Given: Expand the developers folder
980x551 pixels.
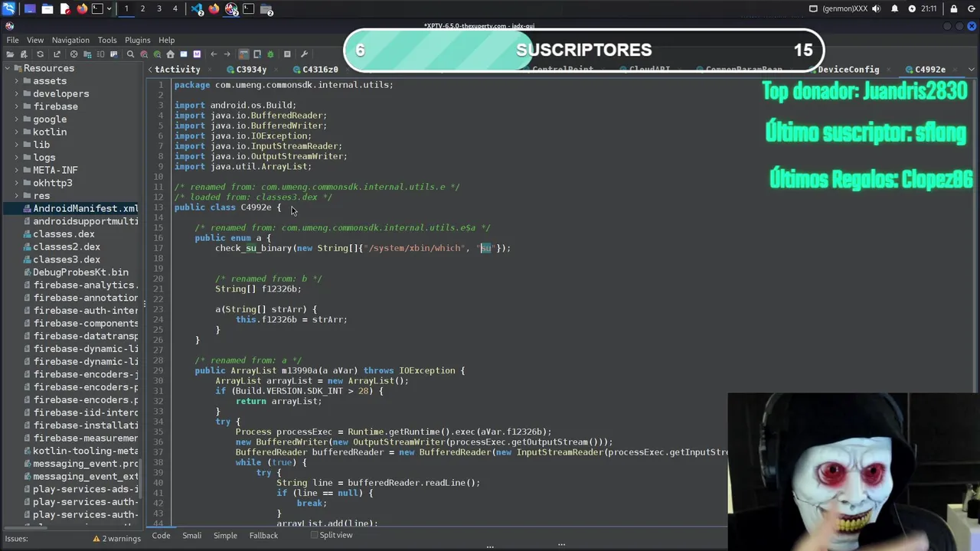Looking at the screenshot, I should [x=17, y=93].
